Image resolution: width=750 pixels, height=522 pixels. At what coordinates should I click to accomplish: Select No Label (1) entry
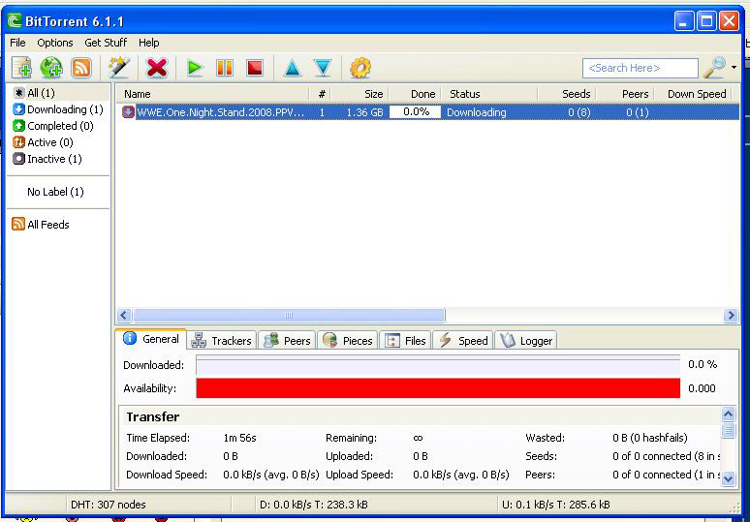click(55, 192)
